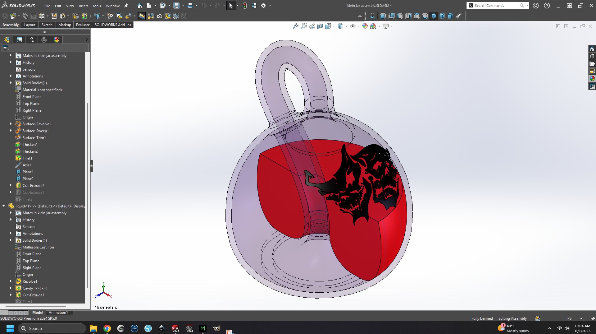Expand Cut-Extrude7 feature

pyautogui.click(x=11, y=186)
